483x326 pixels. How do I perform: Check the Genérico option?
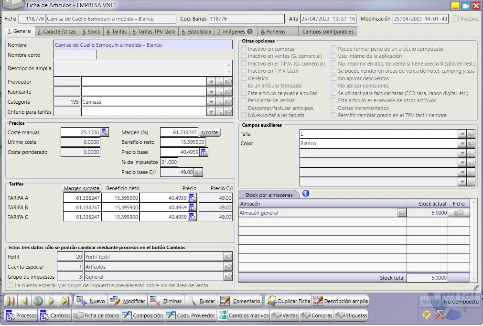coord(244,78)
